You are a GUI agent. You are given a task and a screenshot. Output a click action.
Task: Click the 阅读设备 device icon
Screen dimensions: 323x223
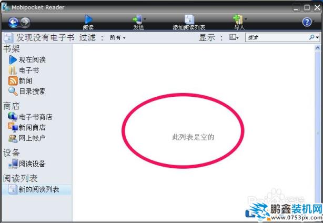pyautogui.click(x=13, y=164)
